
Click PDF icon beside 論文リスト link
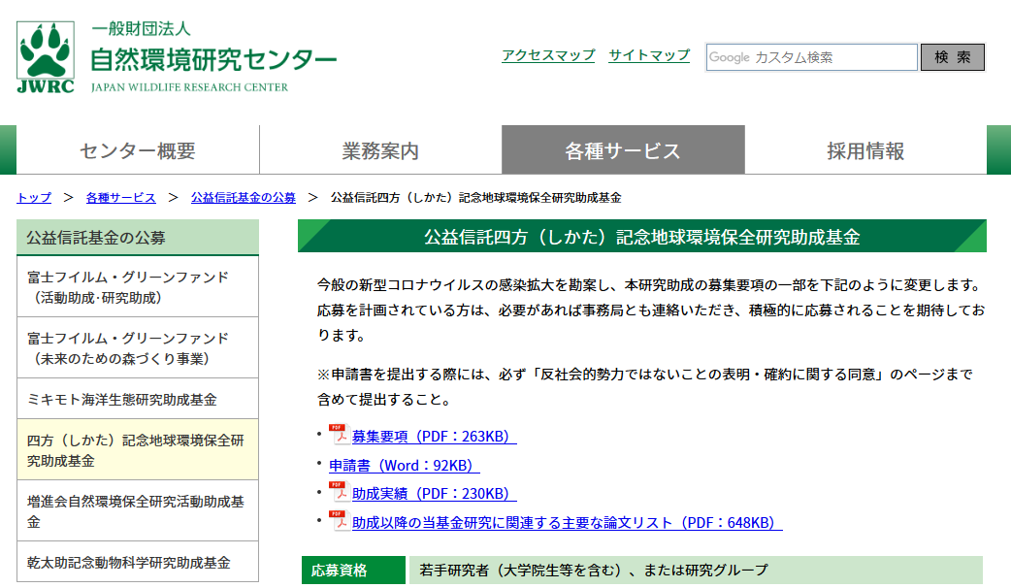[x=339, y=521]
